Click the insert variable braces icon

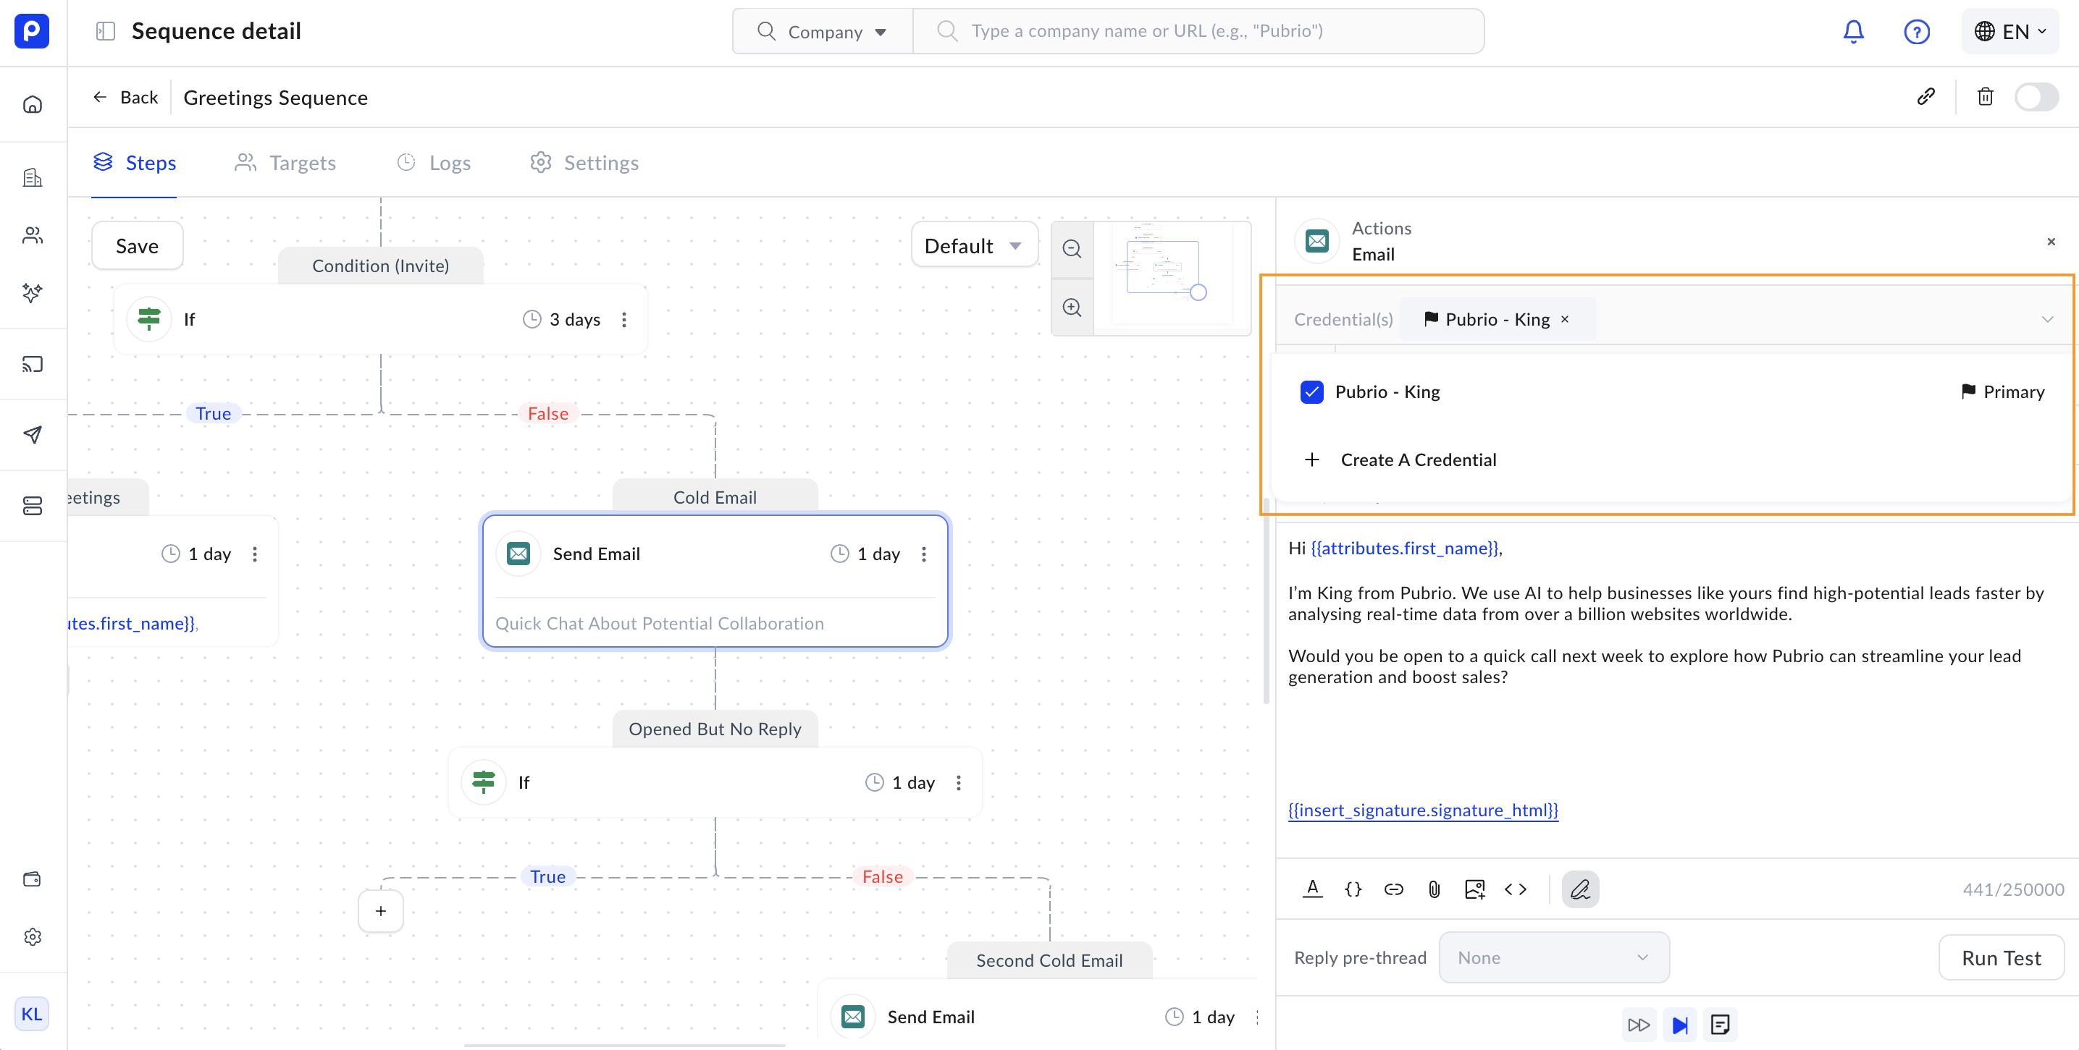(x=1353, y=889)
